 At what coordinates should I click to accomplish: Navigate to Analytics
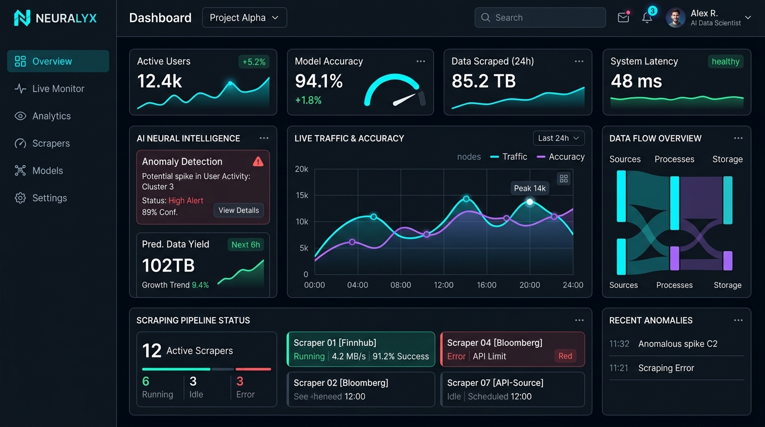[58, 116]
